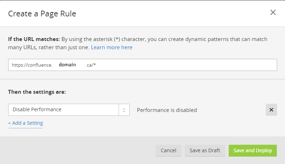285x164 pixels.
Task: Click the down arrow in settings selector
Action: 124,112
